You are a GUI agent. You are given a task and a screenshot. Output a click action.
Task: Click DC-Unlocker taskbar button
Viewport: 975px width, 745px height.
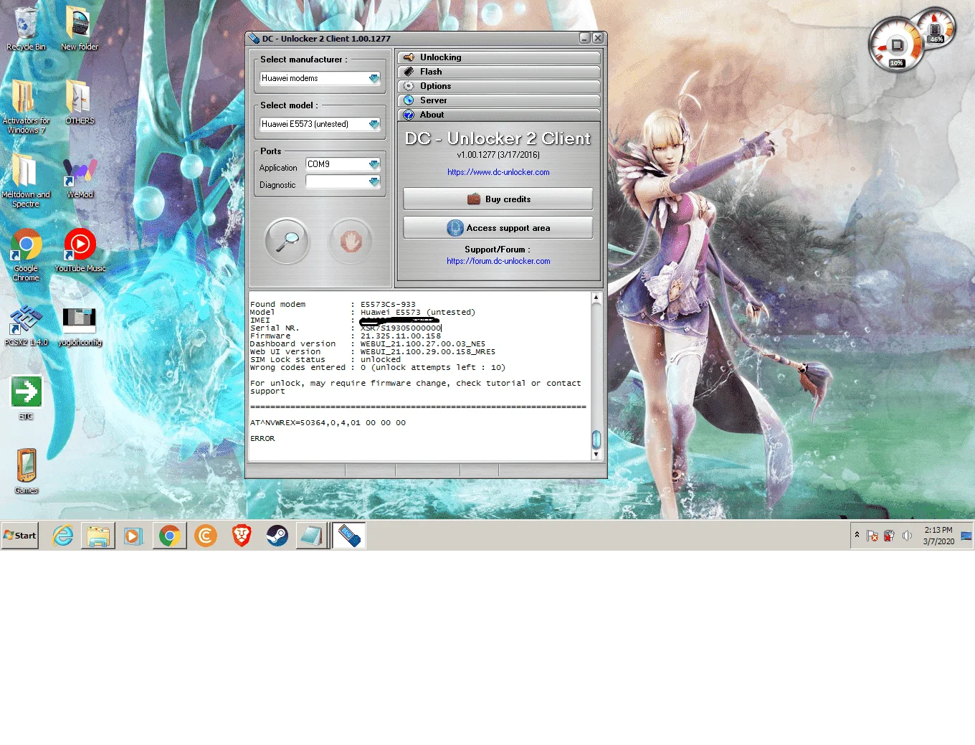(x=349, y=536)
